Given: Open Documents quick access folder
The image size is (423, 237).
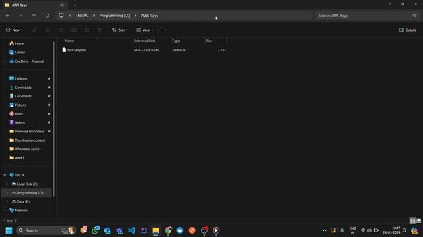Looking at the screenshot, I should coord(23,96).
